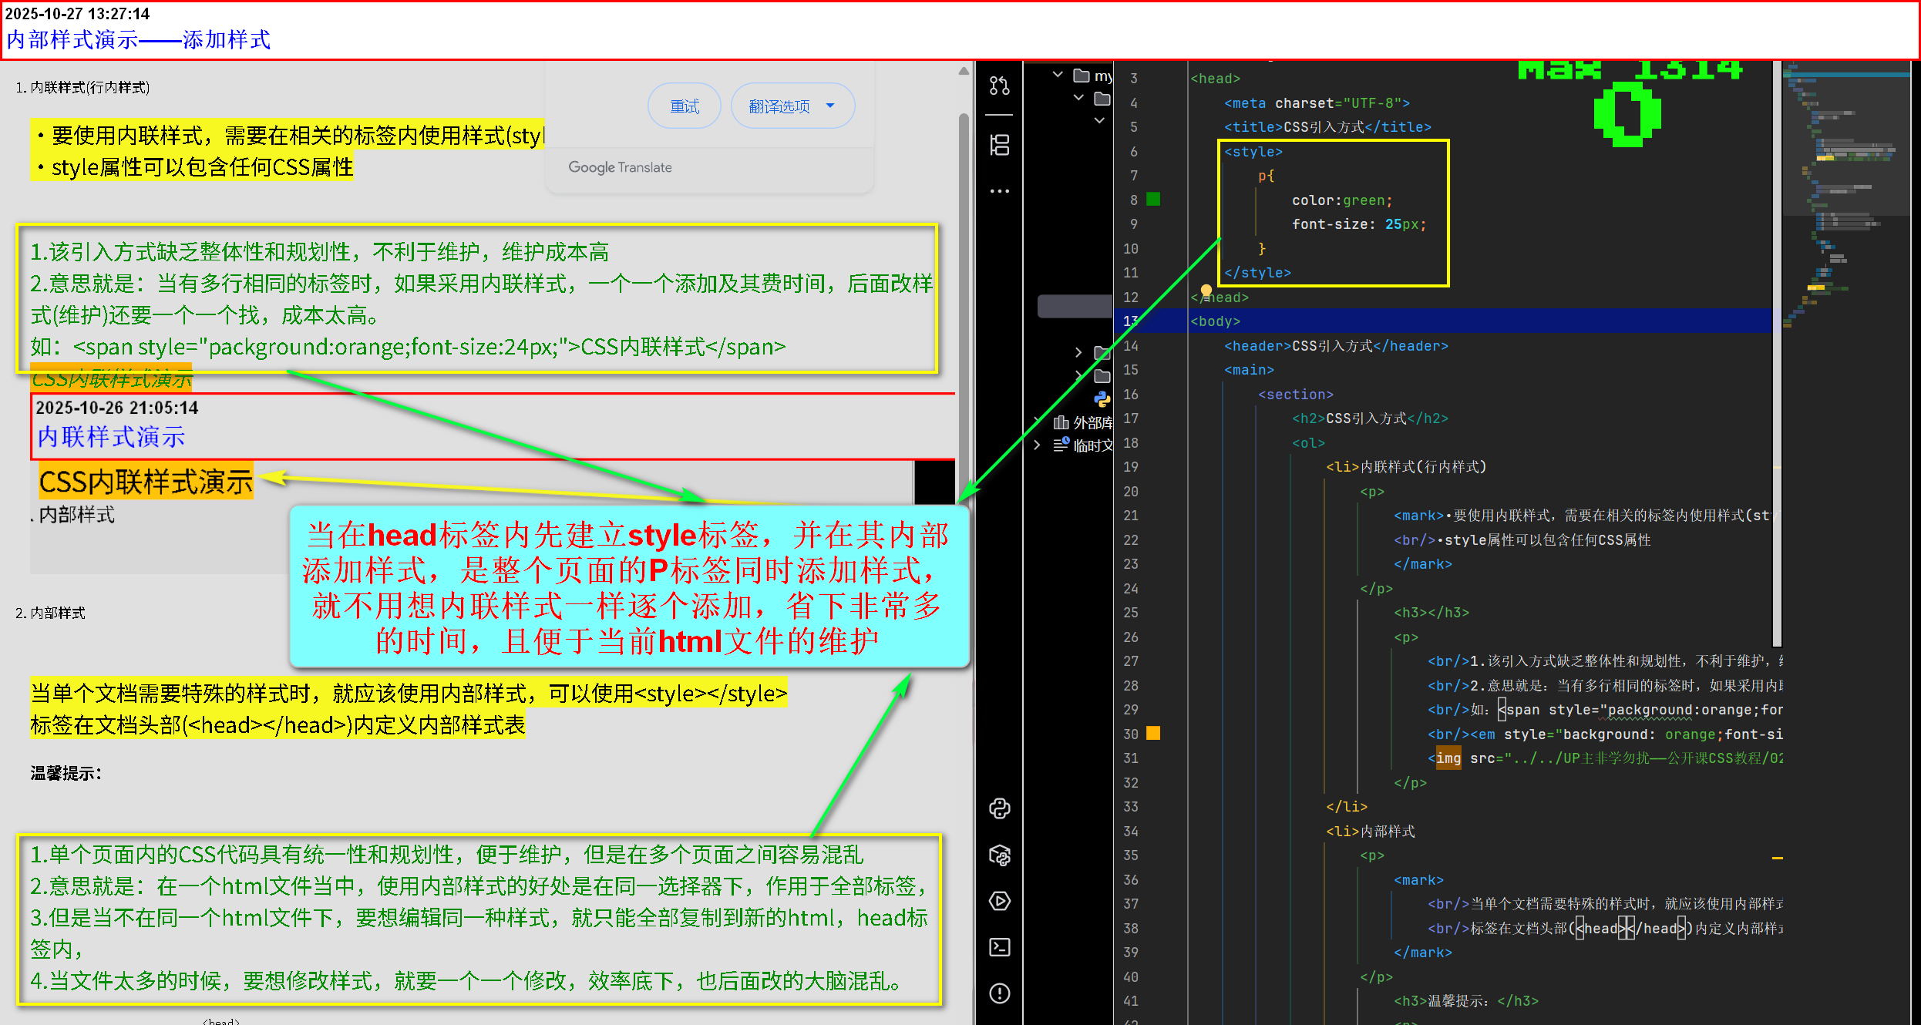The width and height of the screenshot is (1921, 1025).
Task: Expand the 外部库 external libraries node
Action: pos(1038,422)
